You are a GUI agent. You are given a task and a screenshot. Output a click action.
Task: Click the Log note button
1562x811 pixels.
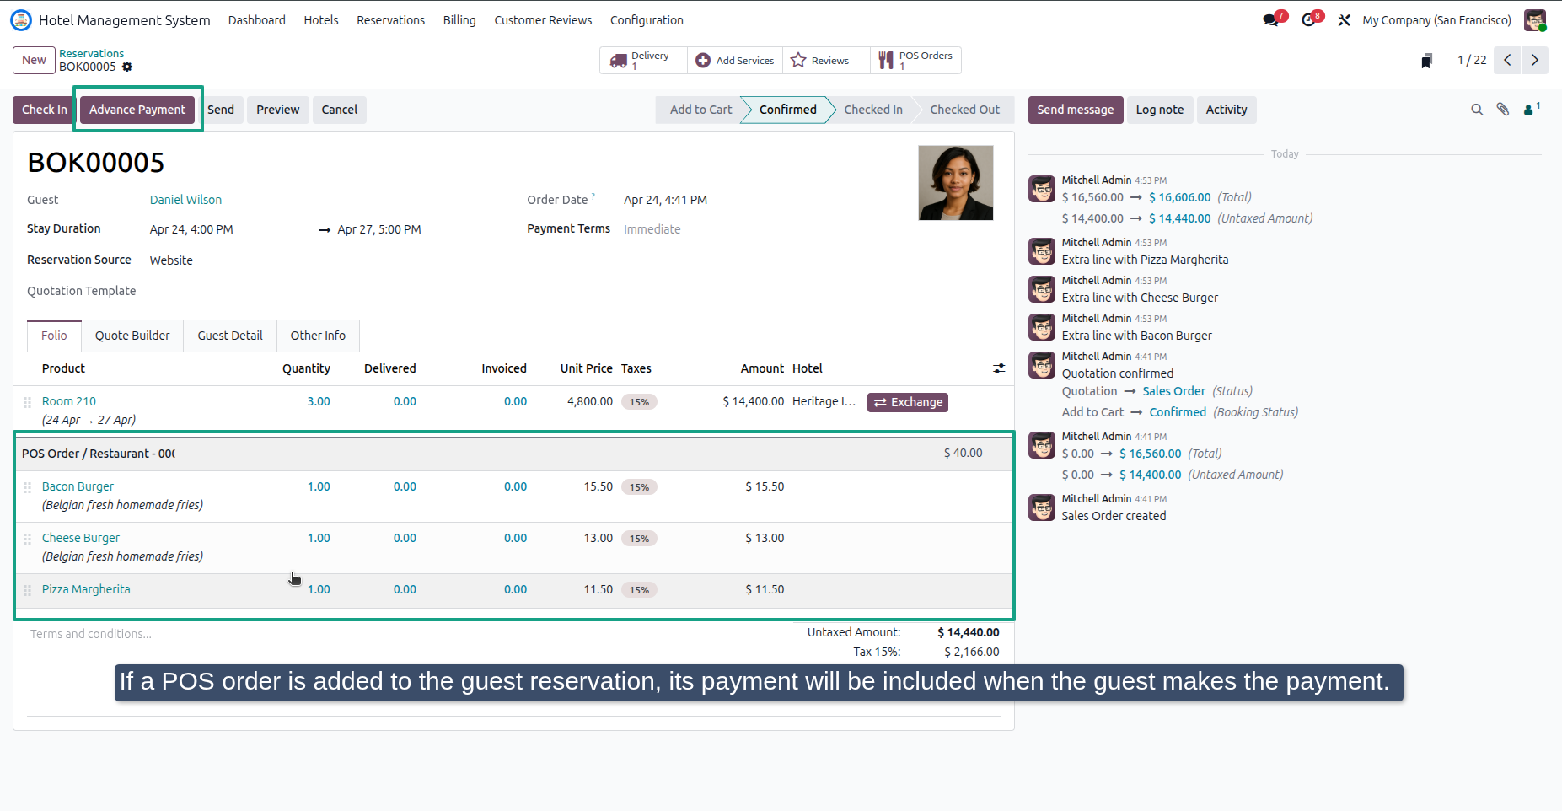[x=1159, y=110]
